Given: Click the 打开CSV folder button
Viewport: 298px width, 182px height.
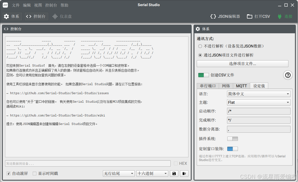Looking at the screenshot, I should [258, 16].
